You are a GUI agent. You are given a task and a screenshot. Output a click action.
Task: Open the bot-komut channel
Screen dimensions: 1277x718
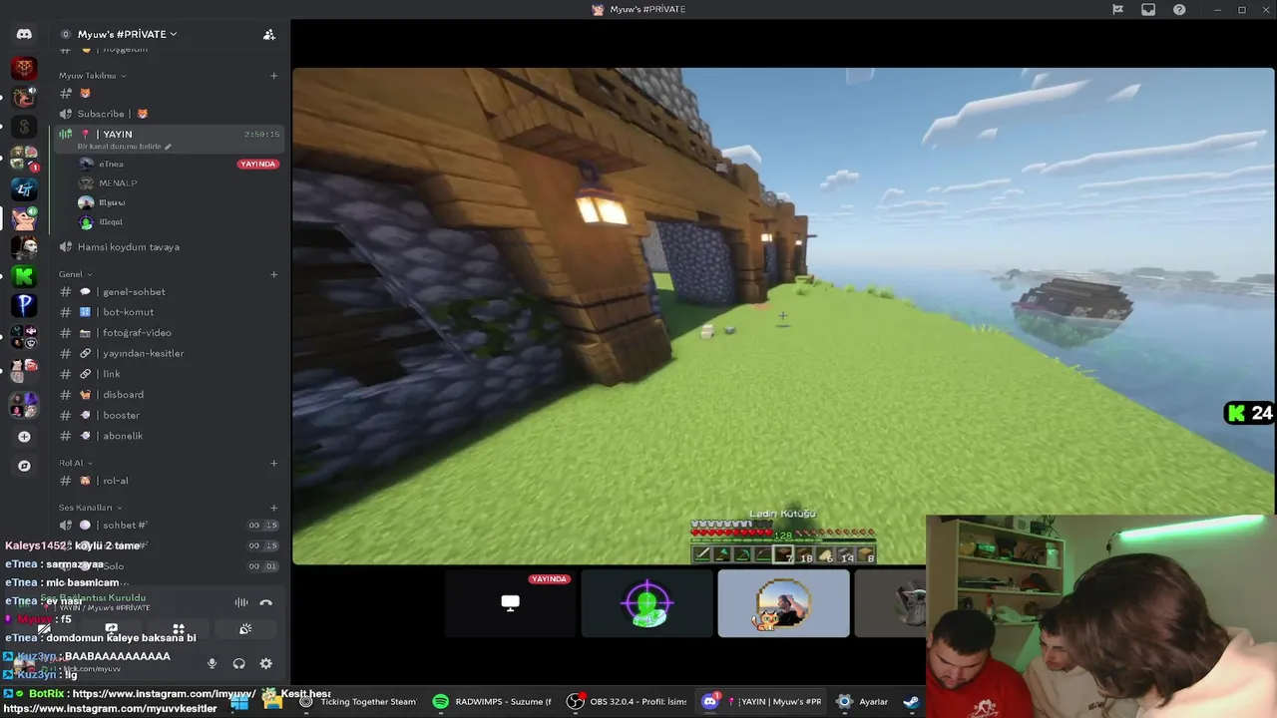point(169,312)
